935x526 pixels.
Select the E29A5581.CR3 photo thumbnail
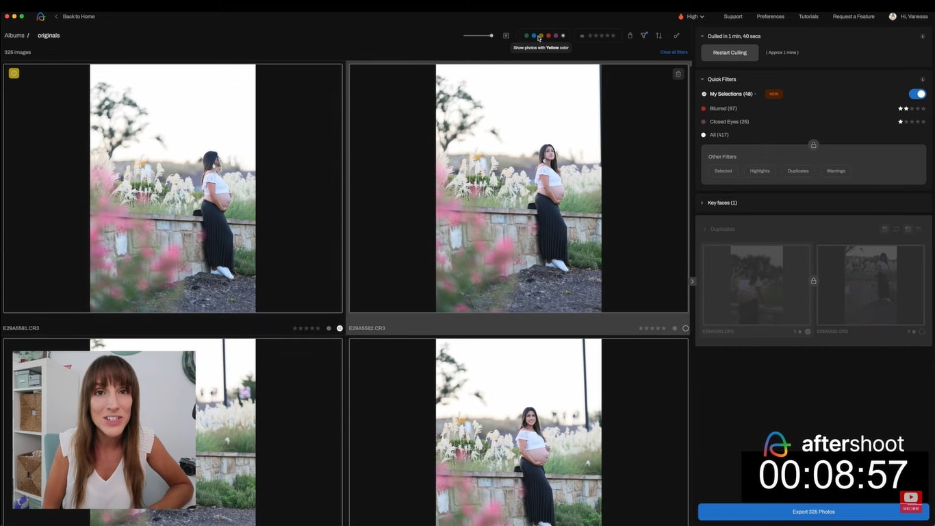tap(172, 188)
